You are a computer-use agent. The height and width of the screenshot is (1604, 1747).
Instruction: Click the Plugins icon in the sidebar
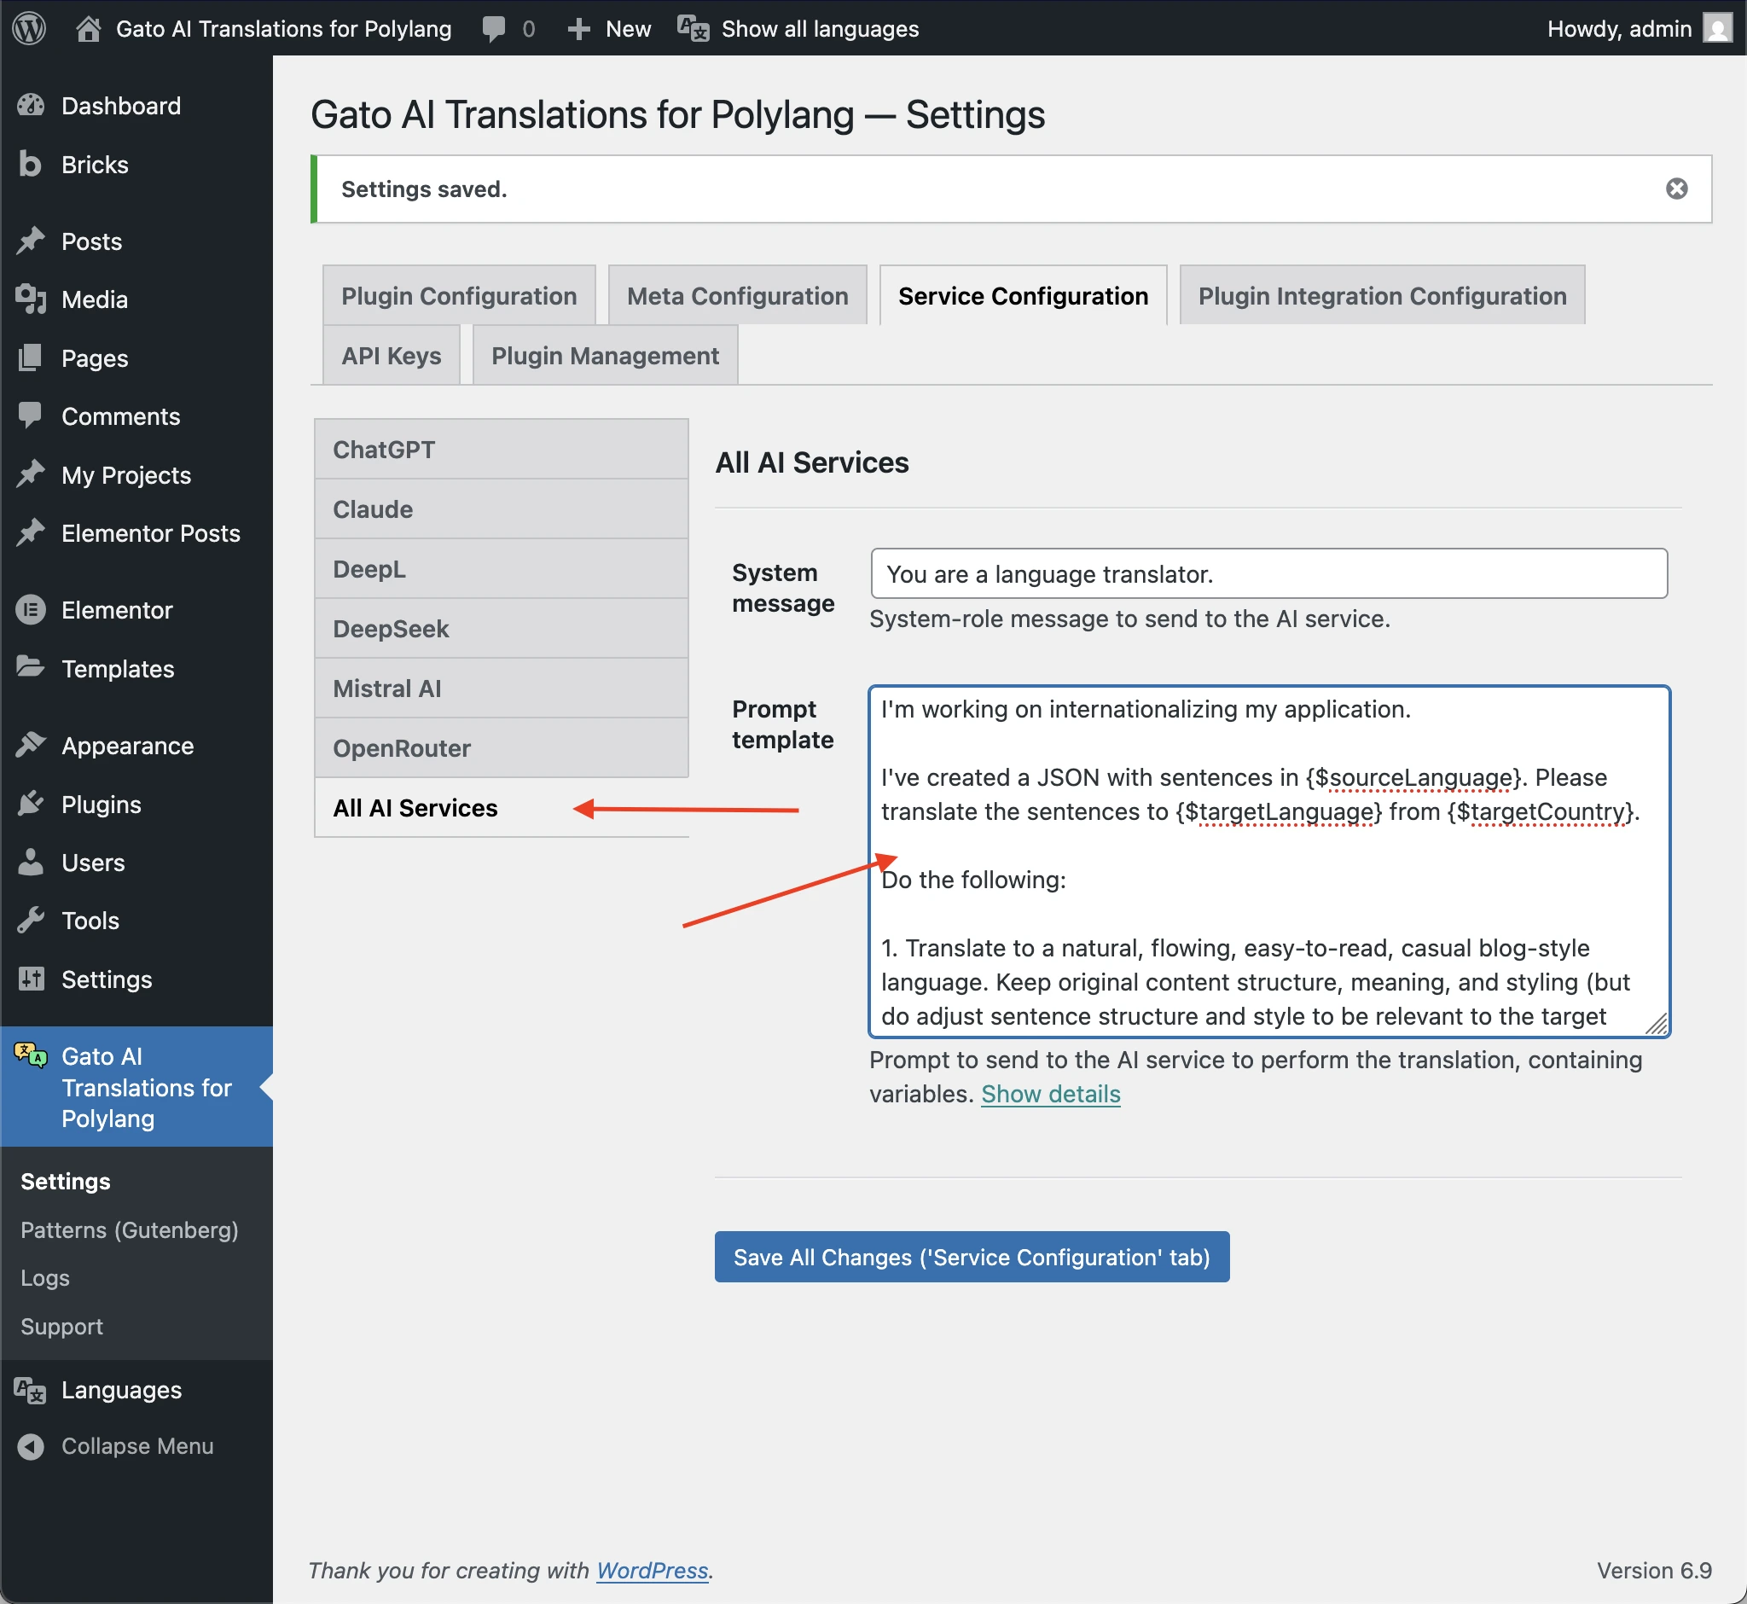[32, 804]
